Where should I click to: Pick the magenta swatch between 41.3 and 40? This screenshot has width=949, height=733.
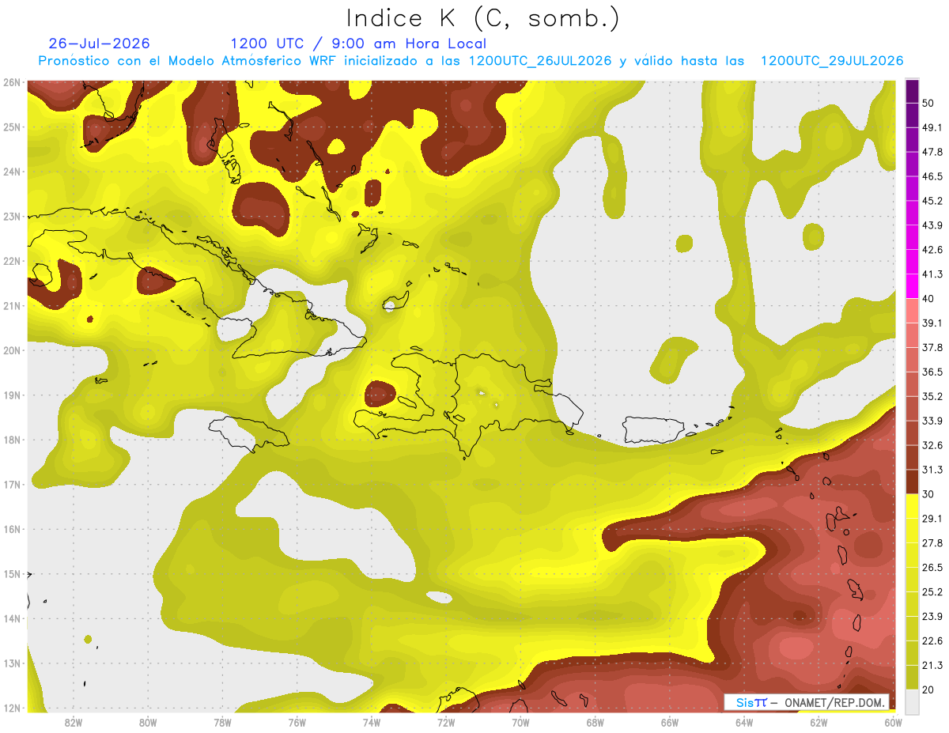pos(912,286)
